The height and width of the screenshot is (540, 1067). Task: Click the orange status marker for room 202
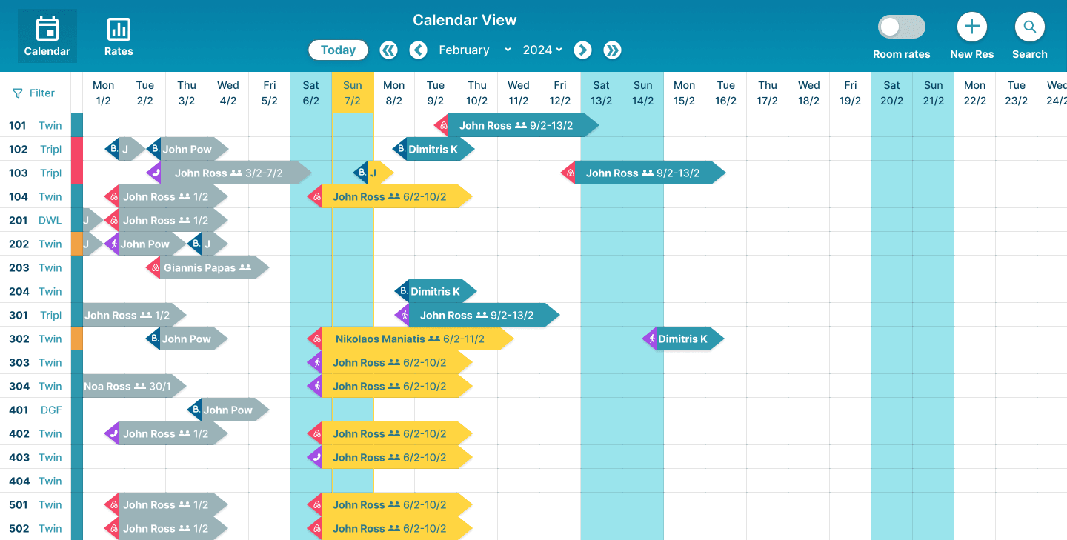[x=77, y=244]
